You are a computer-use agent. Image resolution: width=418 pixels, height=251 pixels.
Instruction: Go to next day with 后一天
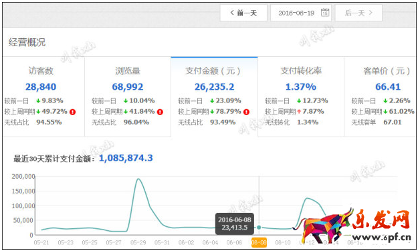click(358, 13)
